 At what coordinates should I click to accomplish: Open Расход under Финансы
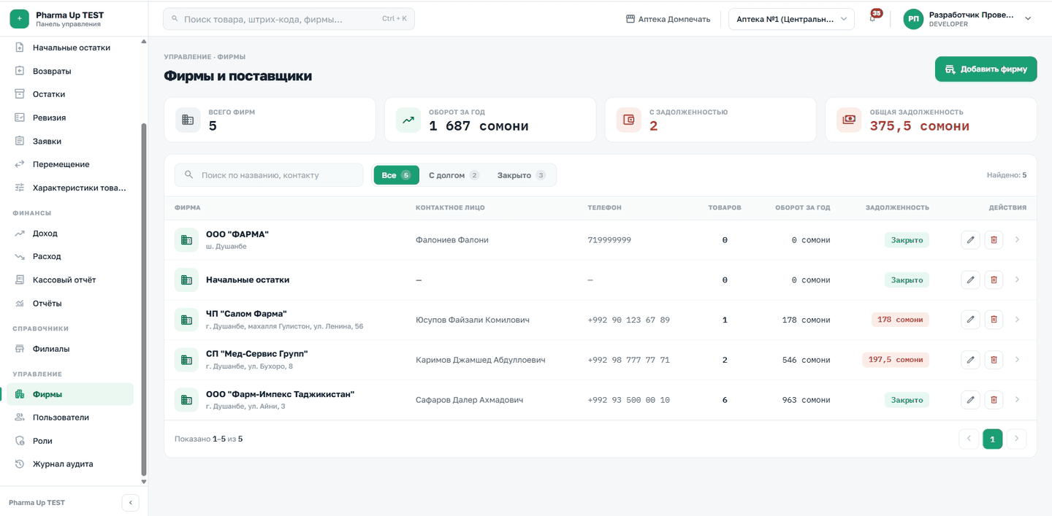click(70, 256)
